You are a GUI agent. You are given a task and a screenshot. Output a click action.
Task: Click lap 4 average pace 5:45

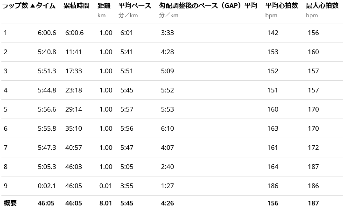pos(126,90)
